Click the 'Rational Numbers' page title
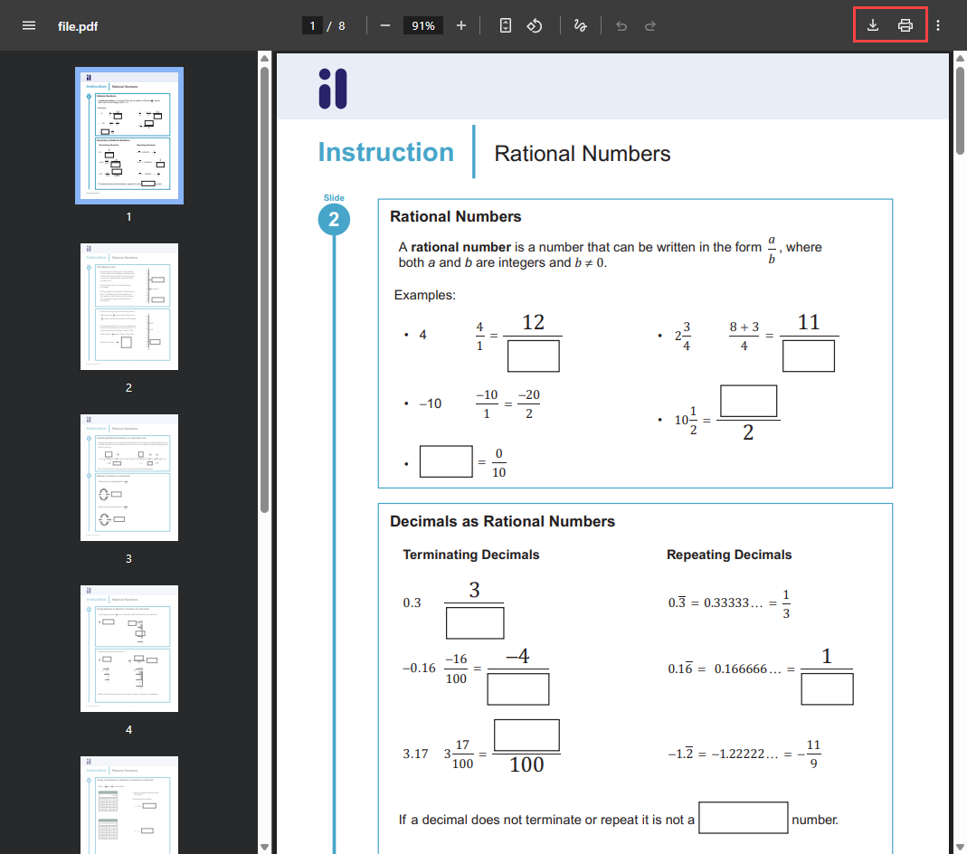Viewport: 967px width, 854px height. click(x=583, y=154)
